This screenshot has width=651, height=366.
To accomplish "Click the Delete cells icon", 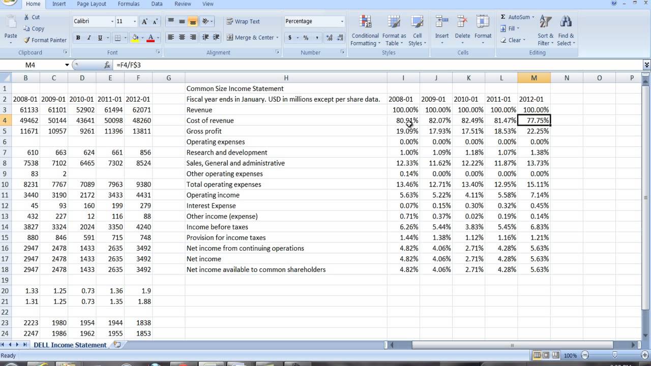I will click(462, 22).
